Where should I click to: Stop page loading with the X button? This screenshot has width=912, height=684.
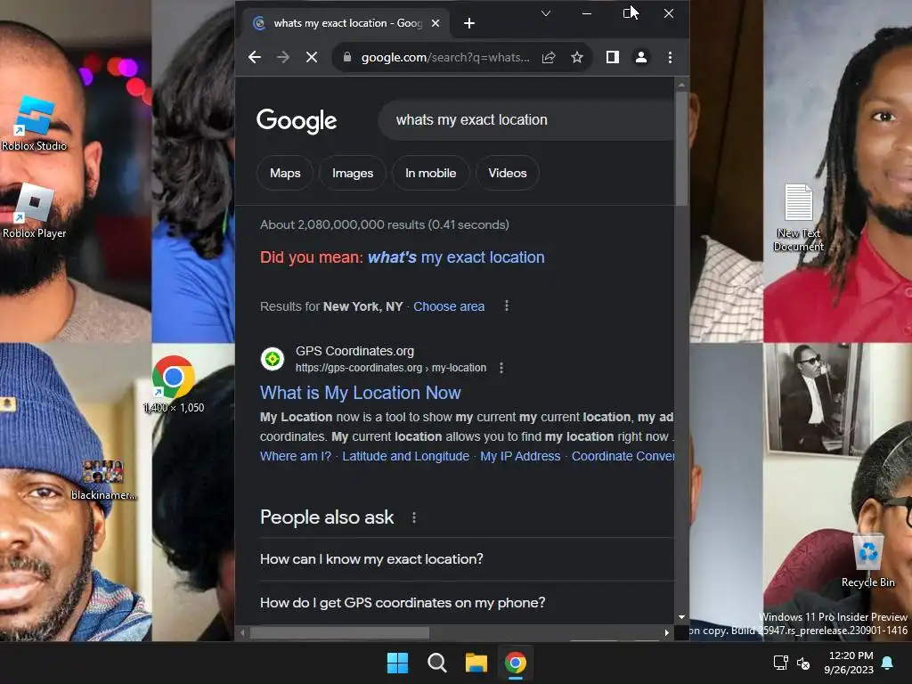coord(312,57)
